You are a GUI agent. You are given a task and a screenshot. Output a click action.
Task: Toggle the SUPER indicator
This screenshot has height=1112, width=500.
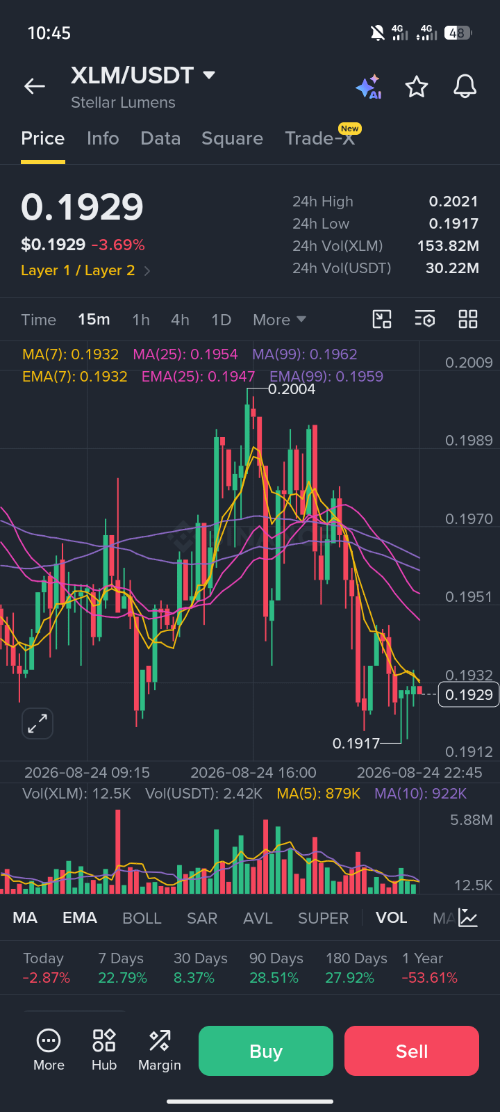click(x=323, y=918)
